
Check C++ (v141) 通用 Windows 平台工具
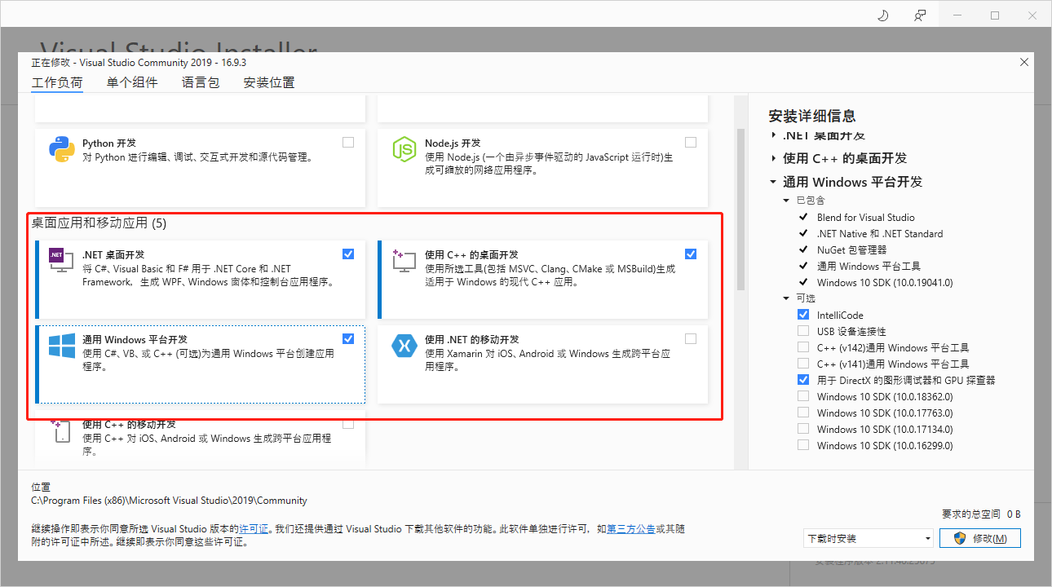click(803, 364)
